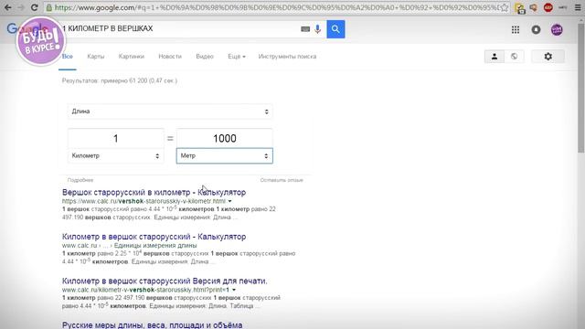Screen dimensions: 585x329
Task: Click the page vertical scrollbar thumb
Action: pos(581,87)
